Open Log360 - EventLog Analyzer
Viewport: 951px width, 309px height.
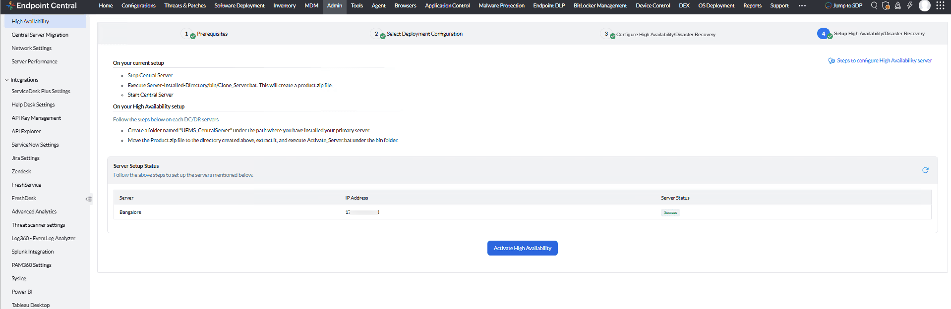click(44, 238)
